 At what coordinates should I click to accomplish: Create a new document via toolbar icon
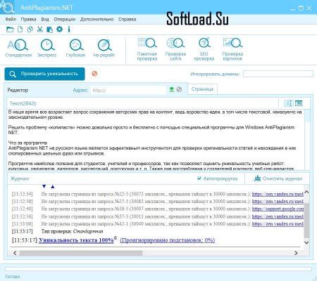pos(20,30)
